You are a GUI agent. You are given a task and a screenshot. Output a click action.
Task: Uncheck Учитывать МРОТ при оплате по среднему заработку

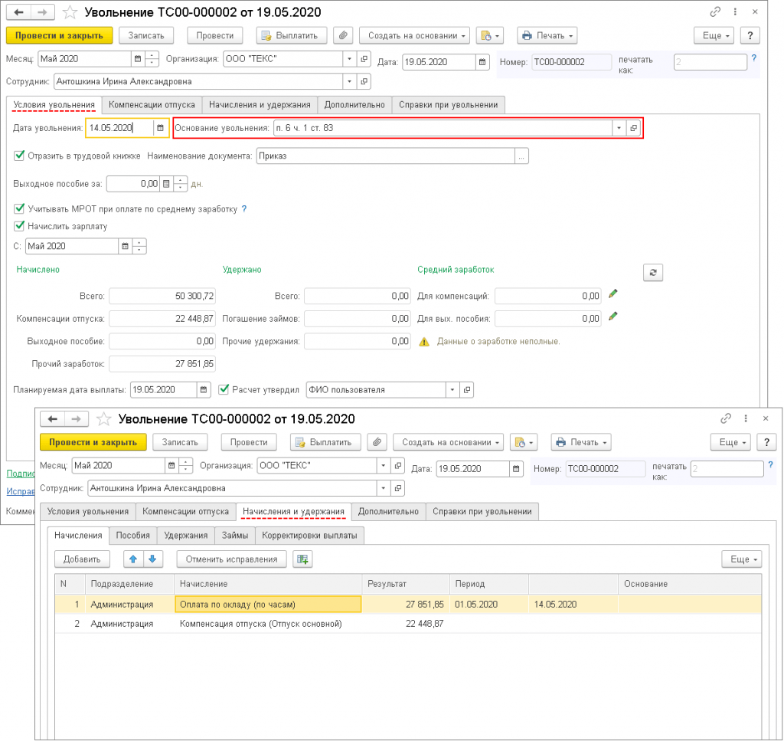tap(19, 208)
